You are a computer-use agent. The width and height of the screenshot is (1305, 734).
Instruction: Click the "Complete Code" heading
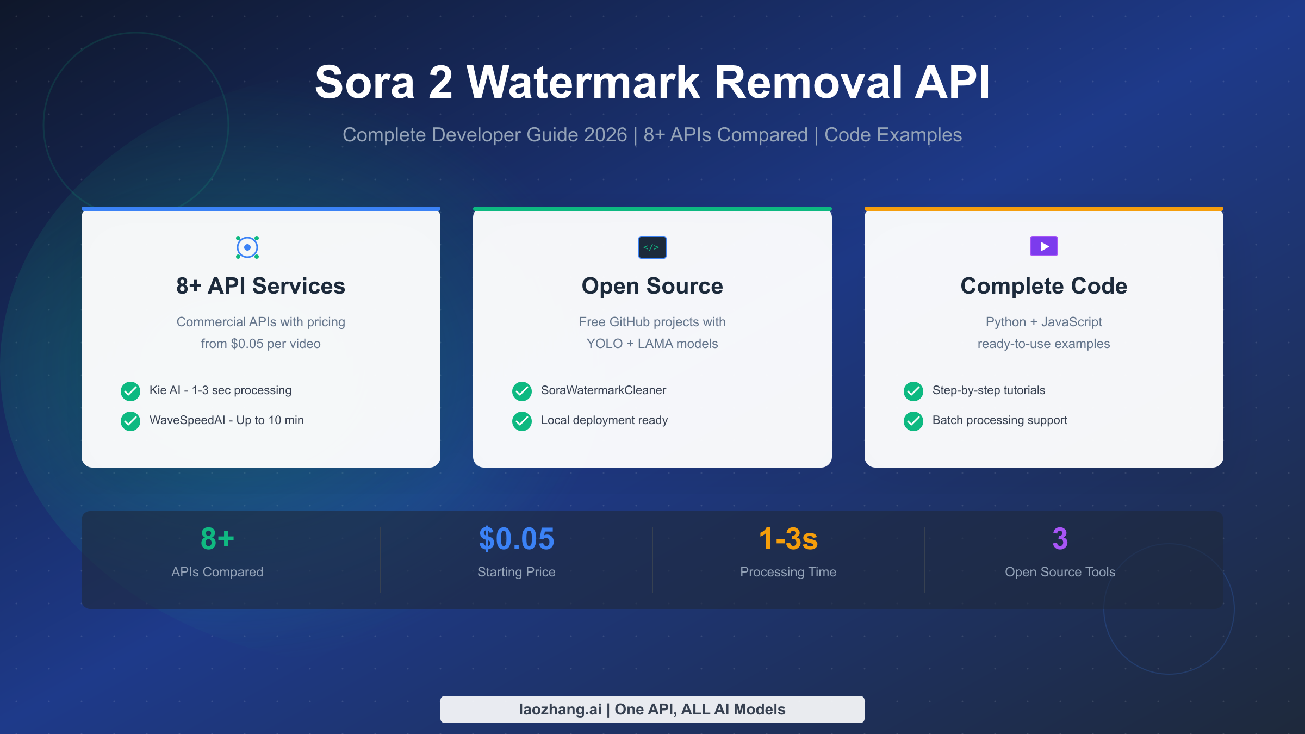click(x=1043, y=285)
